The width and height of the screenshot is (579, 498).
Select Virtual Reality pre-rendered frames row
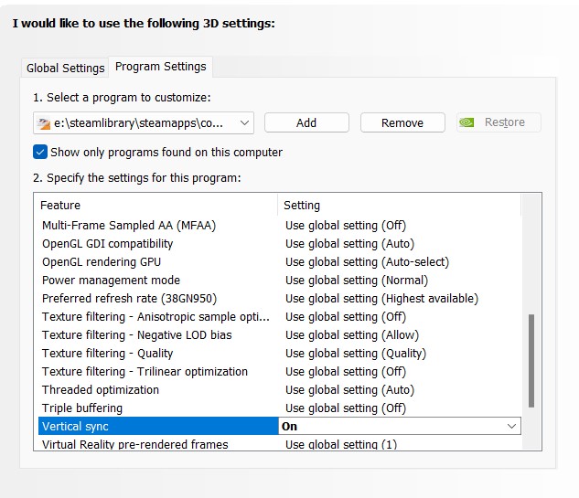coord(135,444)
